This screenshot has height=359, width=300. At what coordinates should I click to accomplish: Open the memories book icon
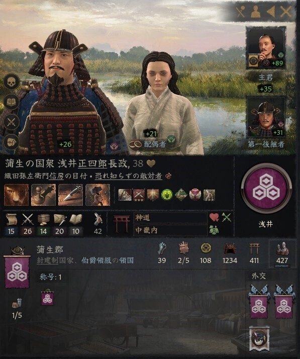(x=12, y=102)
